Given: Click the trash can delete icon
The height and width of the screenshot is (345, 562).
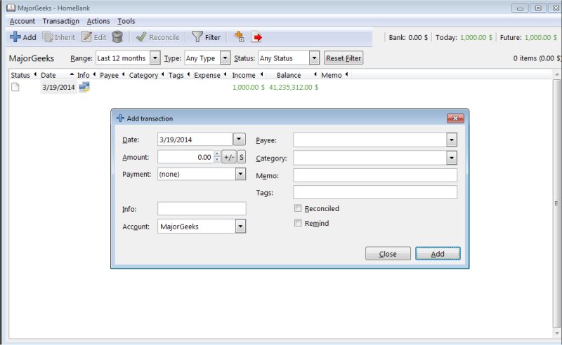Looking at the screenshot, I should pyautogui.click(x=118, y=37).
